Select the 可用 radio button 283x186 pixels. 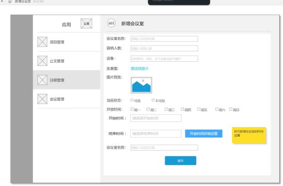tap(132, 100)
